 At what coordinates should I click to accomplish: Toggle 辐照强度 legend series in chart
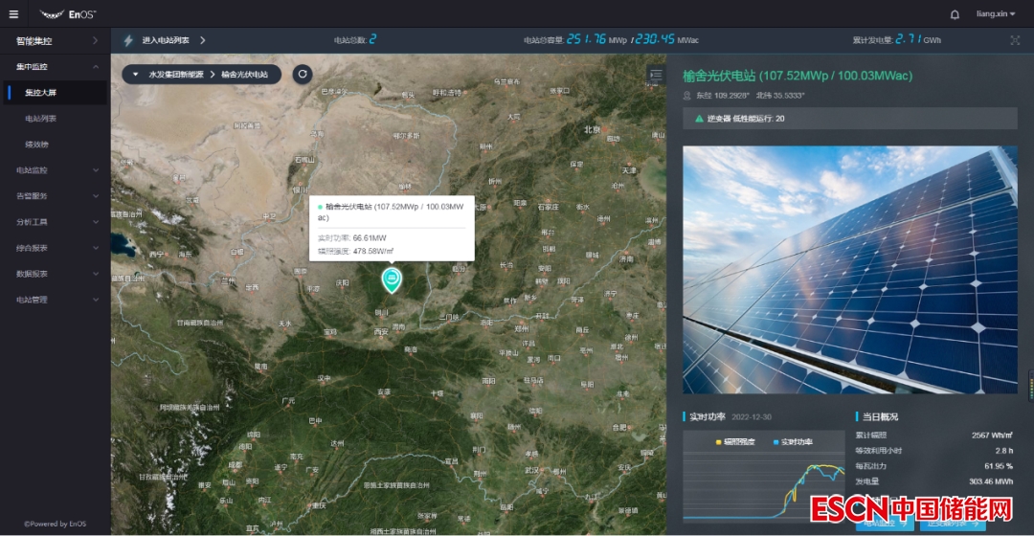pyautogui.click(x=735, y=441)
